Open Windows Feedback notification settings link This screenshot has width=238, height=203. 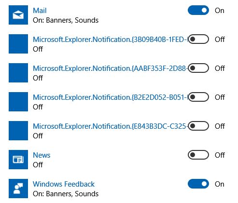[64, 184]
